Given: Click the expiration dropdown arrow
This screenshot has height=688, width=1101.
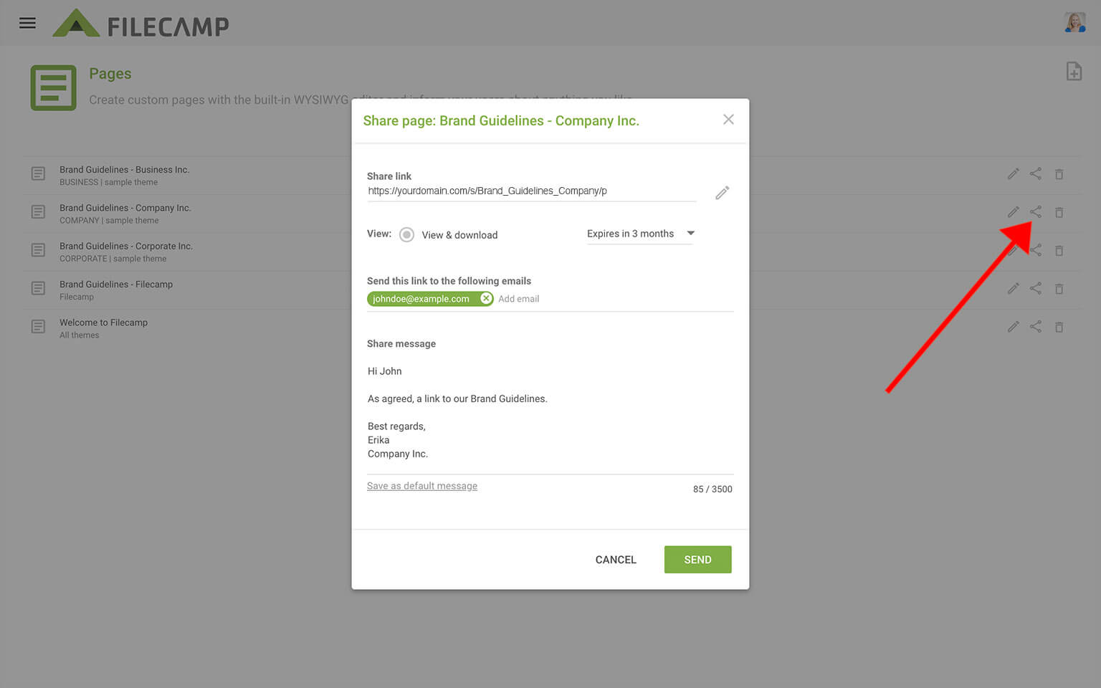Looking at the screenshot, I should pos(690,234).
